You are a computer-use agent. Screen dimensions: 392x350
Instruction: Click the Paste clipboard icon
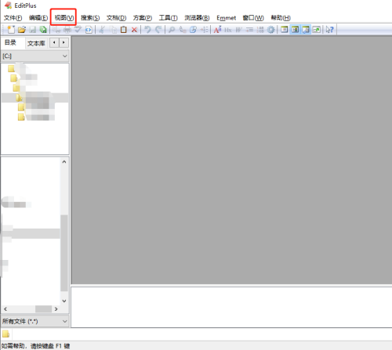pos(124,30)
